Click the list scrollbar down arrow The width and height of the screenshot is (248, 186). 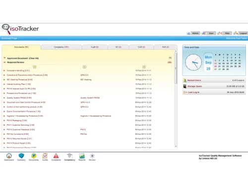point(176,146)
